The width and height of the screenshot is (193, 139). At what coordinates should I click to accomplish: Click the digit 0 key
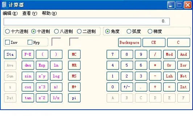[x=113, y=87]
